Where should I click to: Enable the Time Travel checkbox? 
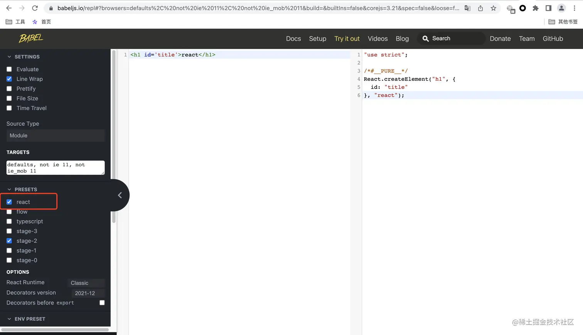click(x=9, y=108)
